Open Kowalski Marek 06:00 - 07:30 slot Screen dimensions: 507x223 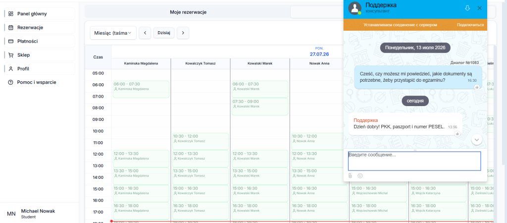pyautogui.click(x=260, y=89)
